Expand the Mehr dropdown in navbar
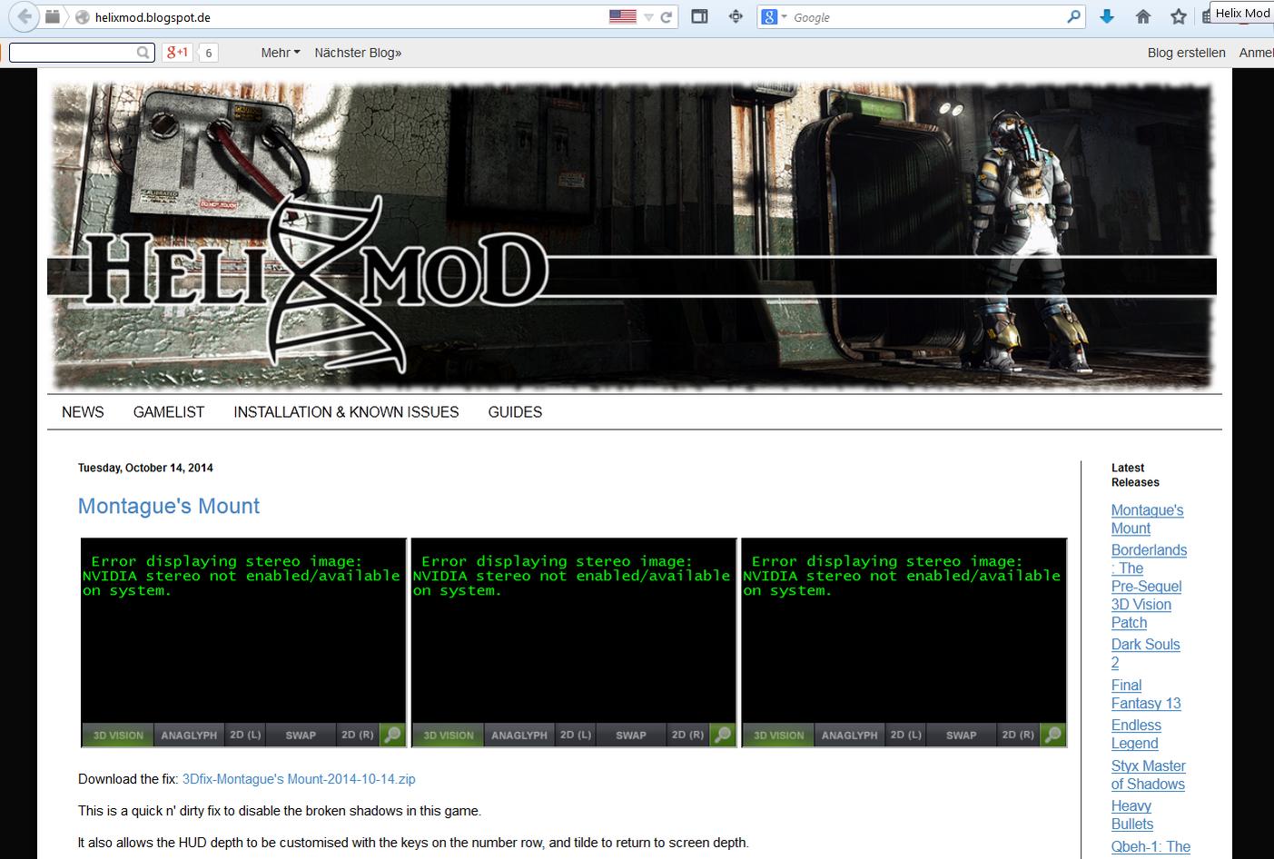Viewport: 1274px width, 859px height. (x=281, y=53)
